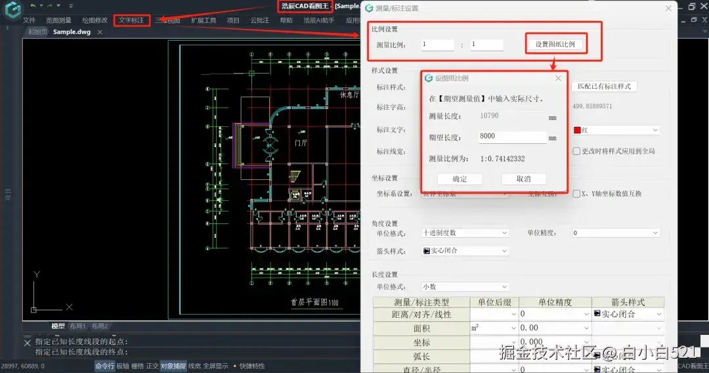Open angle 单位精度 dropdown
The height and width of the screenshot is (373, 709).
point(616,233)
